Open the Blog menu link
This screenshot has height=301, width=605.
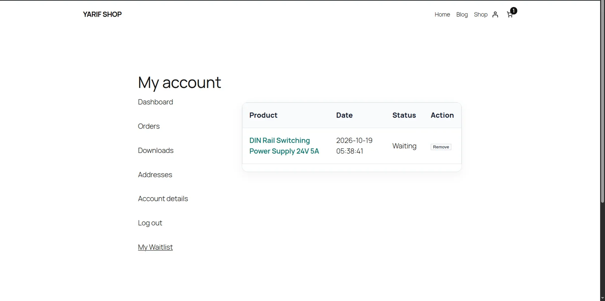click(462, 14)
